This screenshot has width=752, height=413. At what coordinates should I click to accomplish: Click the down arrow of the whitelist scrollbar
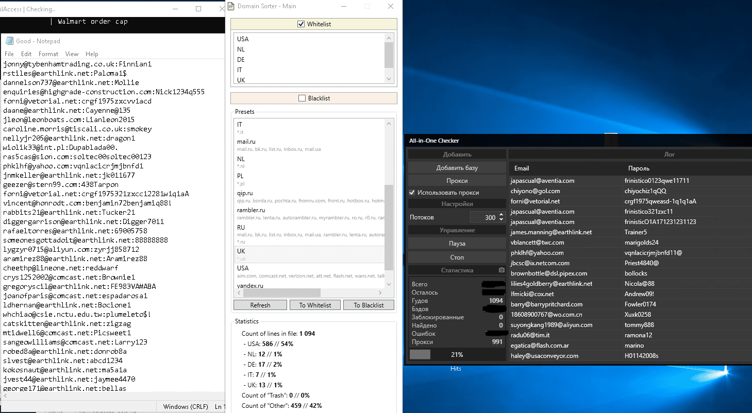[x=389, y=79]
